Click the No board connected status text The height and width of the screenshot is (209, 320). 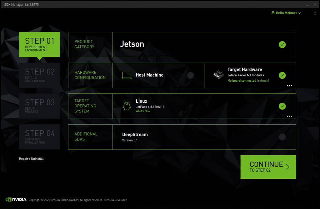pos(242,81)
